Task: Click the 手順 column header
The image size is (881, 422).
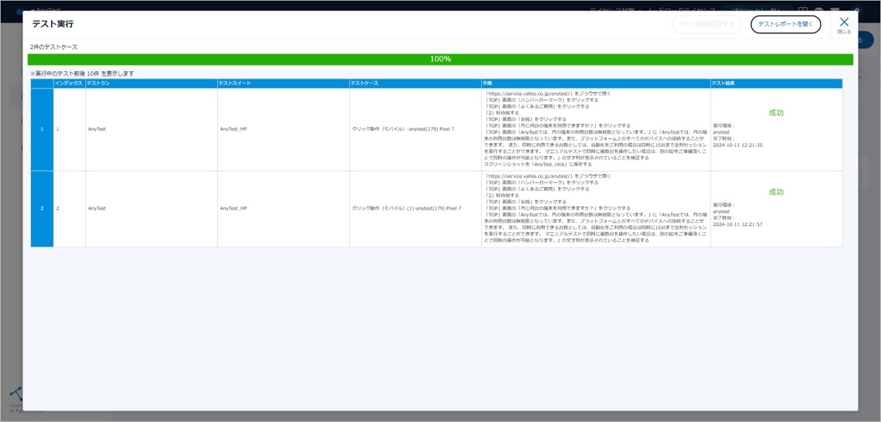Action: coord(487,83)
